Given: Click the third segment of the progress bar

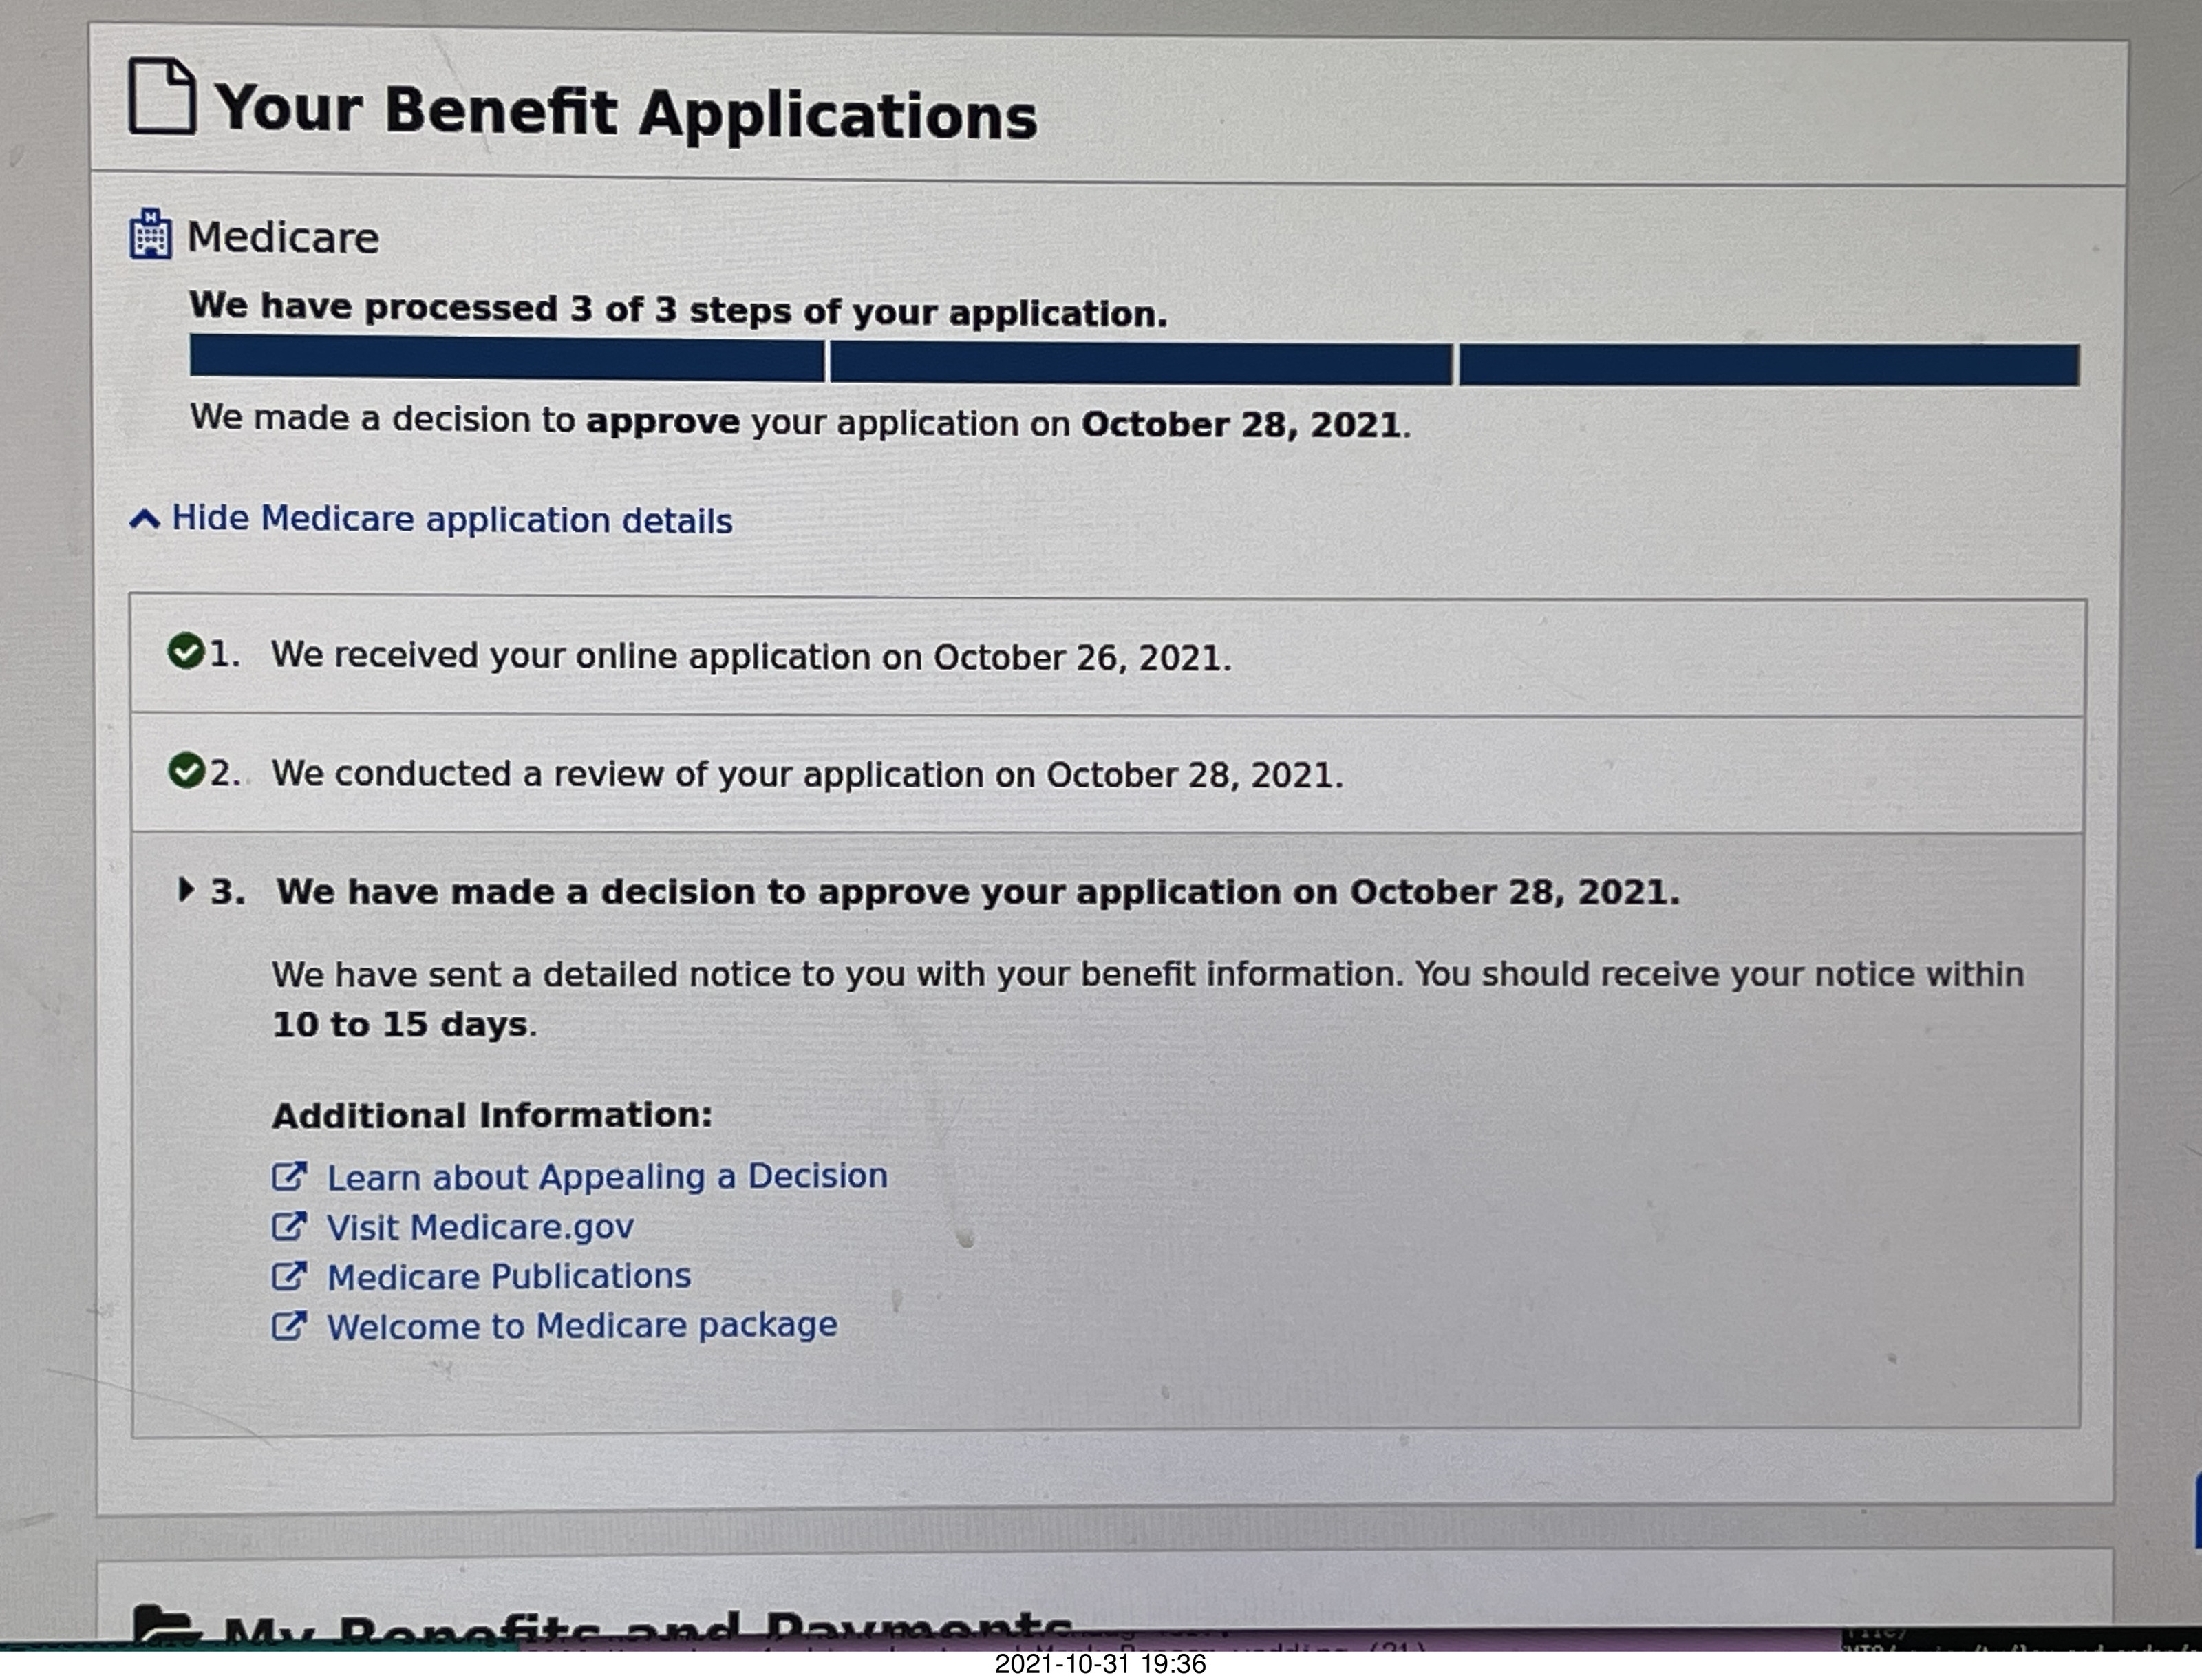Looking at the screenshot, I should [1768, 365].
